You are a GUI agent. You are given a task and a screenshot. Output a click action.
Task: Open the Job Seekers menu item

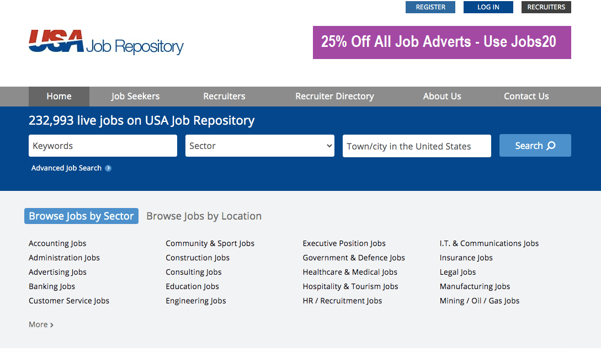point(135,96)
